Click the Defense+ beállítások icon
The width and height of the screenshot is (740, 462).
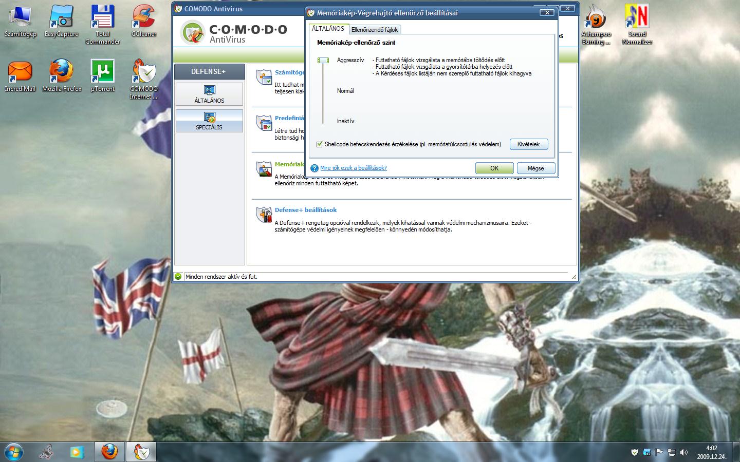coord(264,215)
